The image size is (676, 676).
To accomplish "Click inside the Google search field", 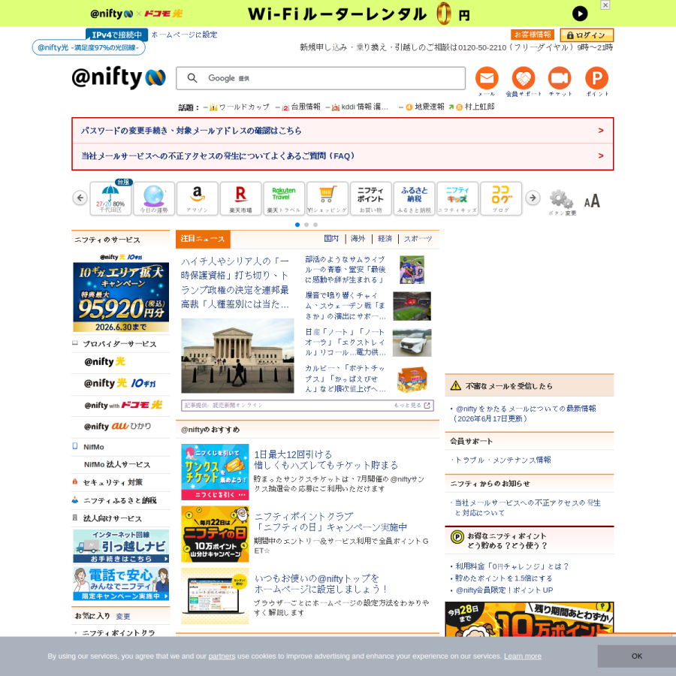I will [320, 78].
